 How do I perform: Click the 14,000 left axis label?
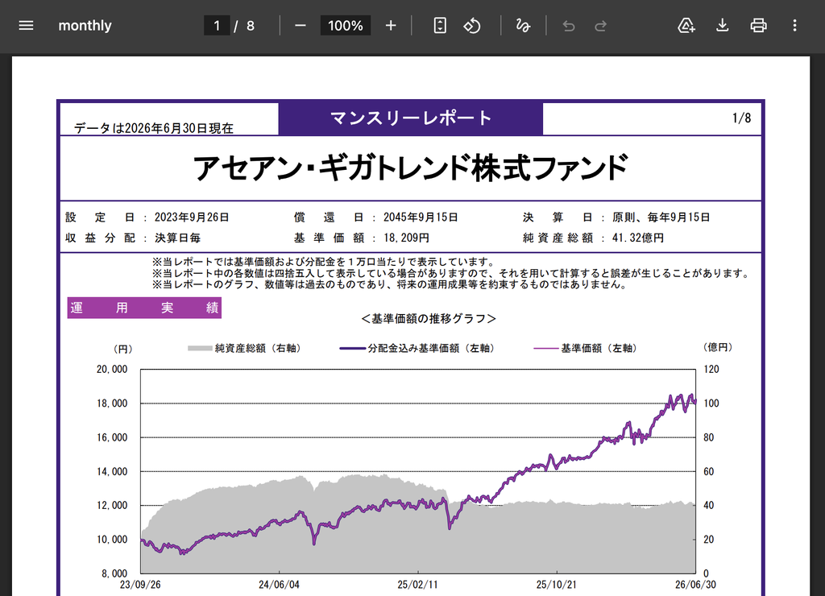pos(112,471)
